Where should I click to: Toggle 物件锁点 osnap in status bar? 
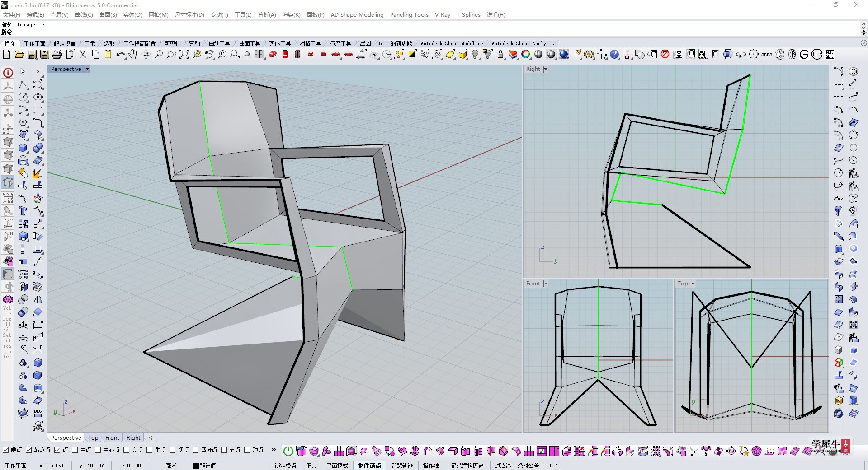(369, 465)
